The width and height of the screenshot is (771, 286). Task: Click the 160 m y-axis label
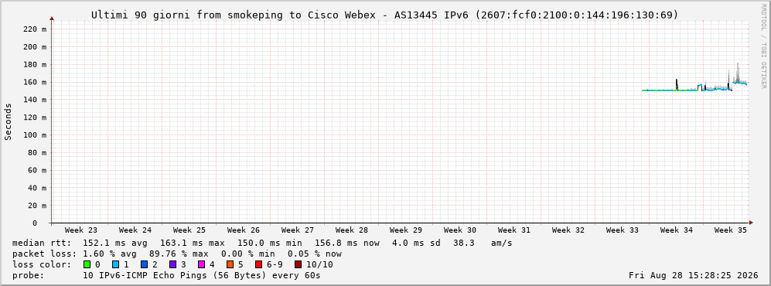(36, 82)
